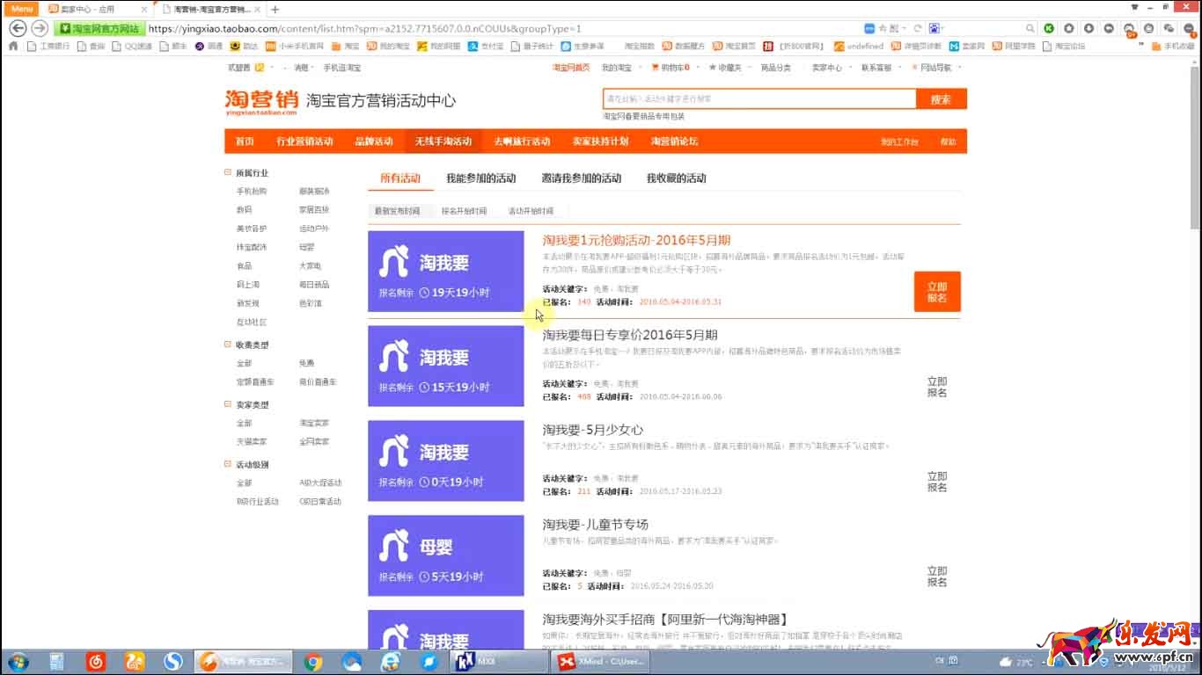The height and width of the screenshot is (675, 1202).
Task: Click the download arrow toolbar icon
Action: 1088,28
